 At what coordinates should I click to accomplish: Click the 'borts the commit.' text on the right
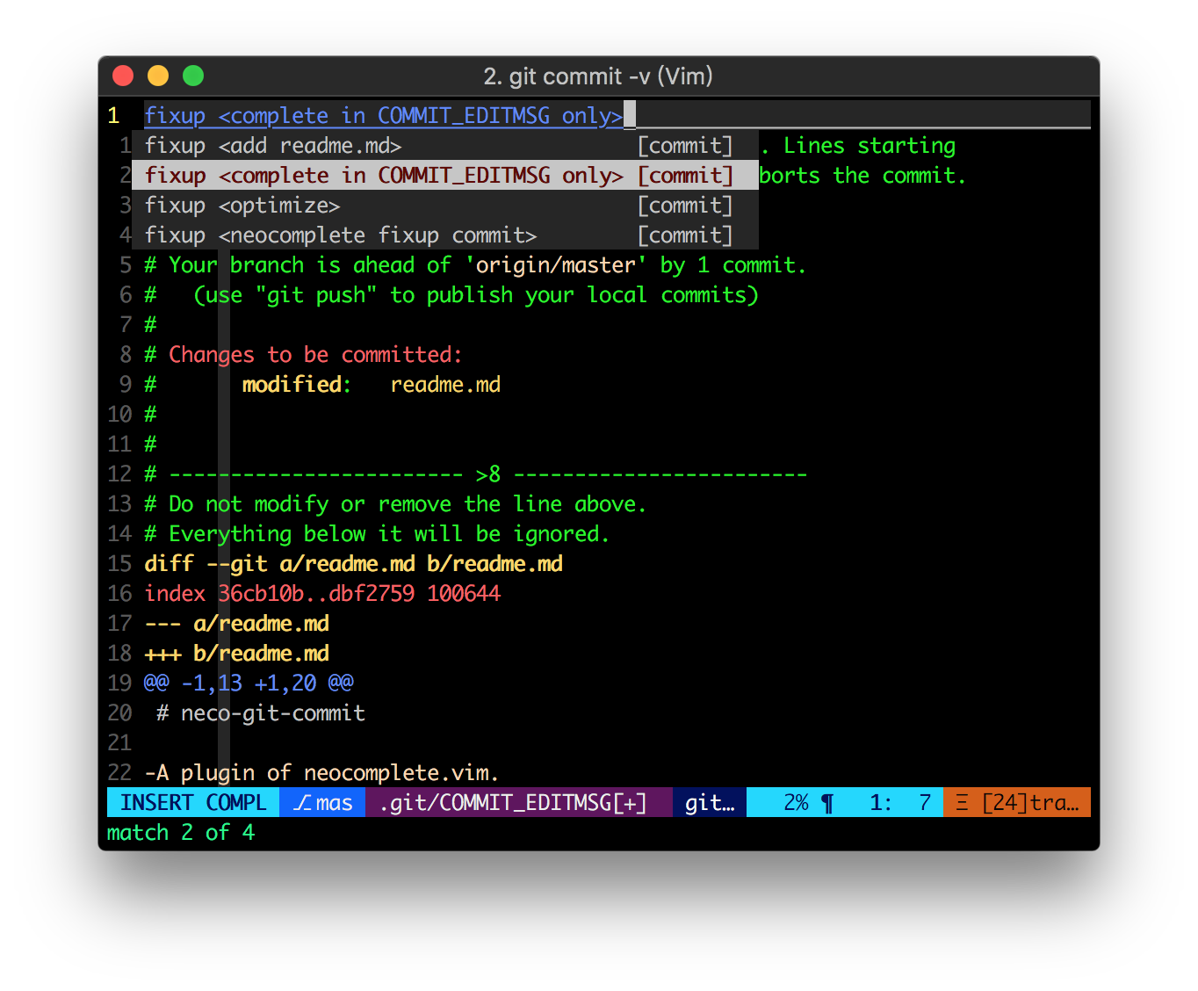pos(862,176)
